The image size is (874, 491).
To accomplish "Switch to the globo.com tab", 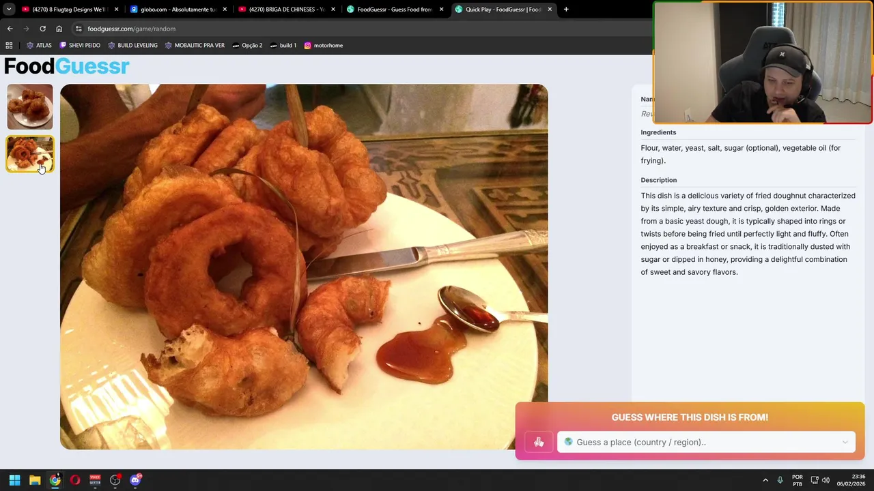I will [178, 9].
